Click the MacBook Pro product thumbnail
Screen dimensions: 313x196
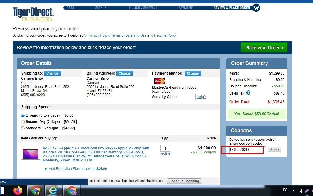(x=31, y=154)
